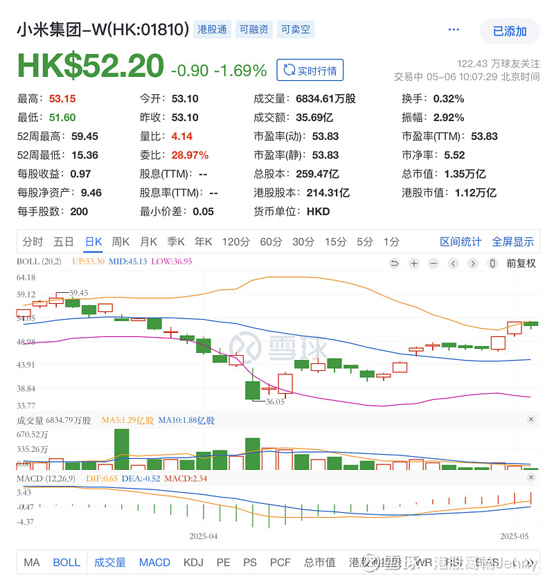Switch to the 周K weekly chart tab

[120, 242]
